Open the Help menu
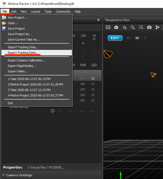Image resolution: width=163 pixels, height=179 pixels. click(x=78, y=12)
